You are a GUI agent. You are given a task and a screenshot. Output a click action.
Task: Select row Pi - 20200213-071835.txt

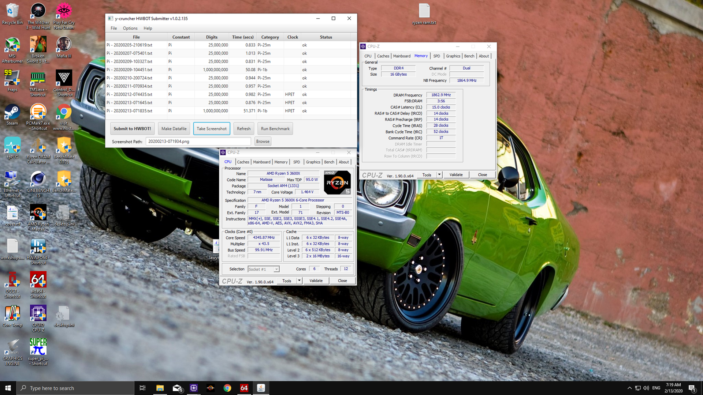[x=231, y=111]
